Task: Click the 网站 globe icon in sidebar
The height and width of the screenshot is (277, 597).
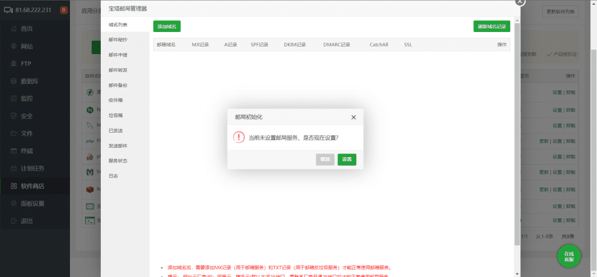Action: 13,46
